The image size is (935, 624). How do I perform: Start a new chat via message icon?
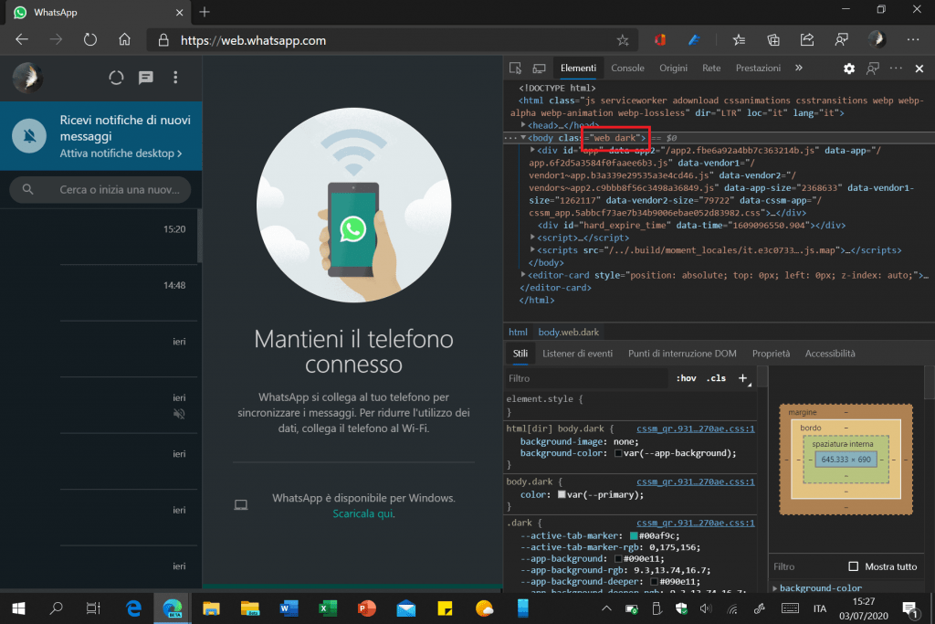(145, 78)
